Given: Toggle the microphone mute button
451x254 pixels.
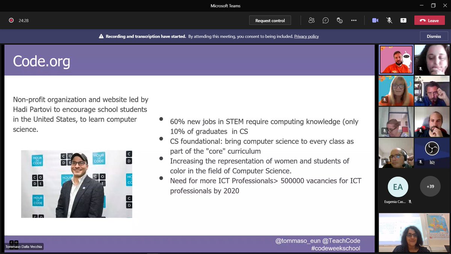Looking at the screenshot, I should pos(389,20).
